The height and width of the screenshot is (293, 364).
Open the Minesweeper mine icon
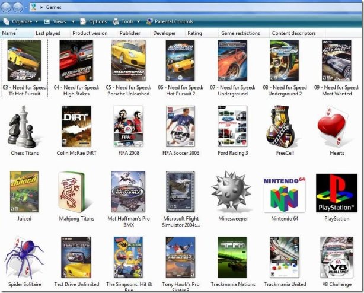tap(231, 191)
